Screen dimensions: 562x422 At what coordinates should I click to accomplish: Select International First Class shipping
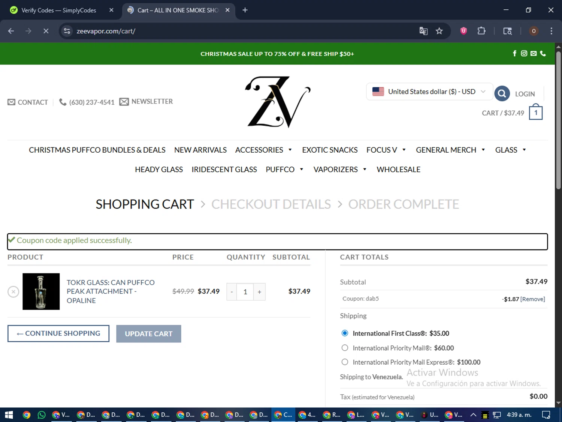tap(345, 333)
